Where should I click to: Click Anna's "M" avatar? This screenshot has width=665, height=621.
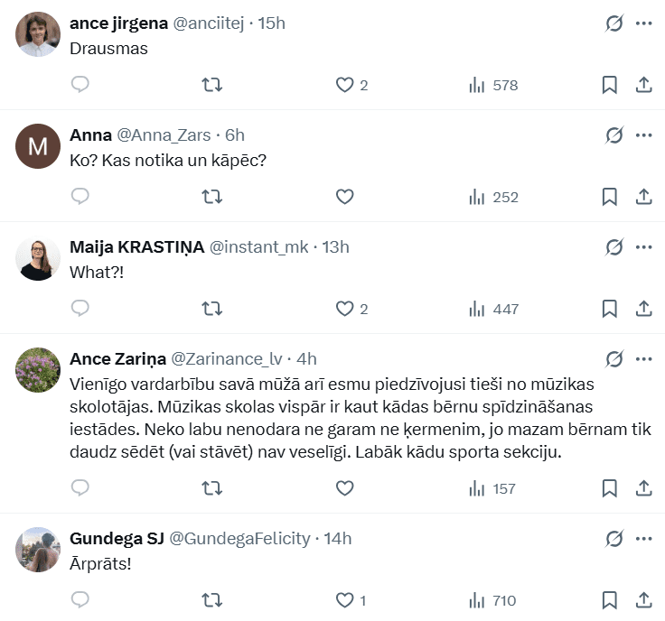click(38, 146)
